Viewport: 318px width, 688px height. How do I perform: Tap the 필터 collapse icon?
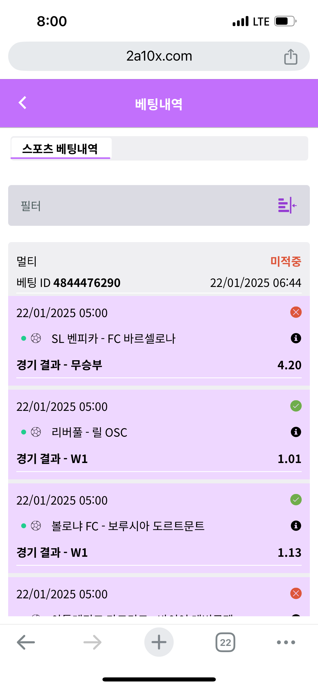coord(287,205)
